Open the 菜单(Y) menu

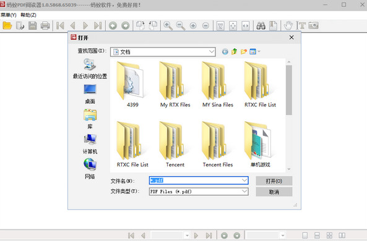(x=9, y=15)
